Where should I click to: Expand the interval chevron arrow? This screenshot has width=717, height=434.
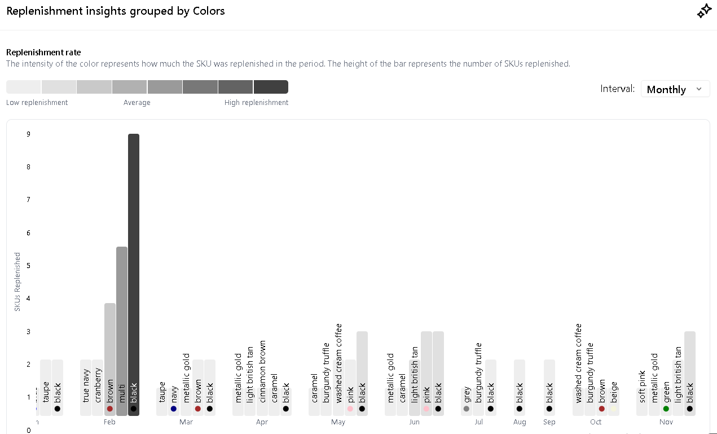click(x=700, y=89)
